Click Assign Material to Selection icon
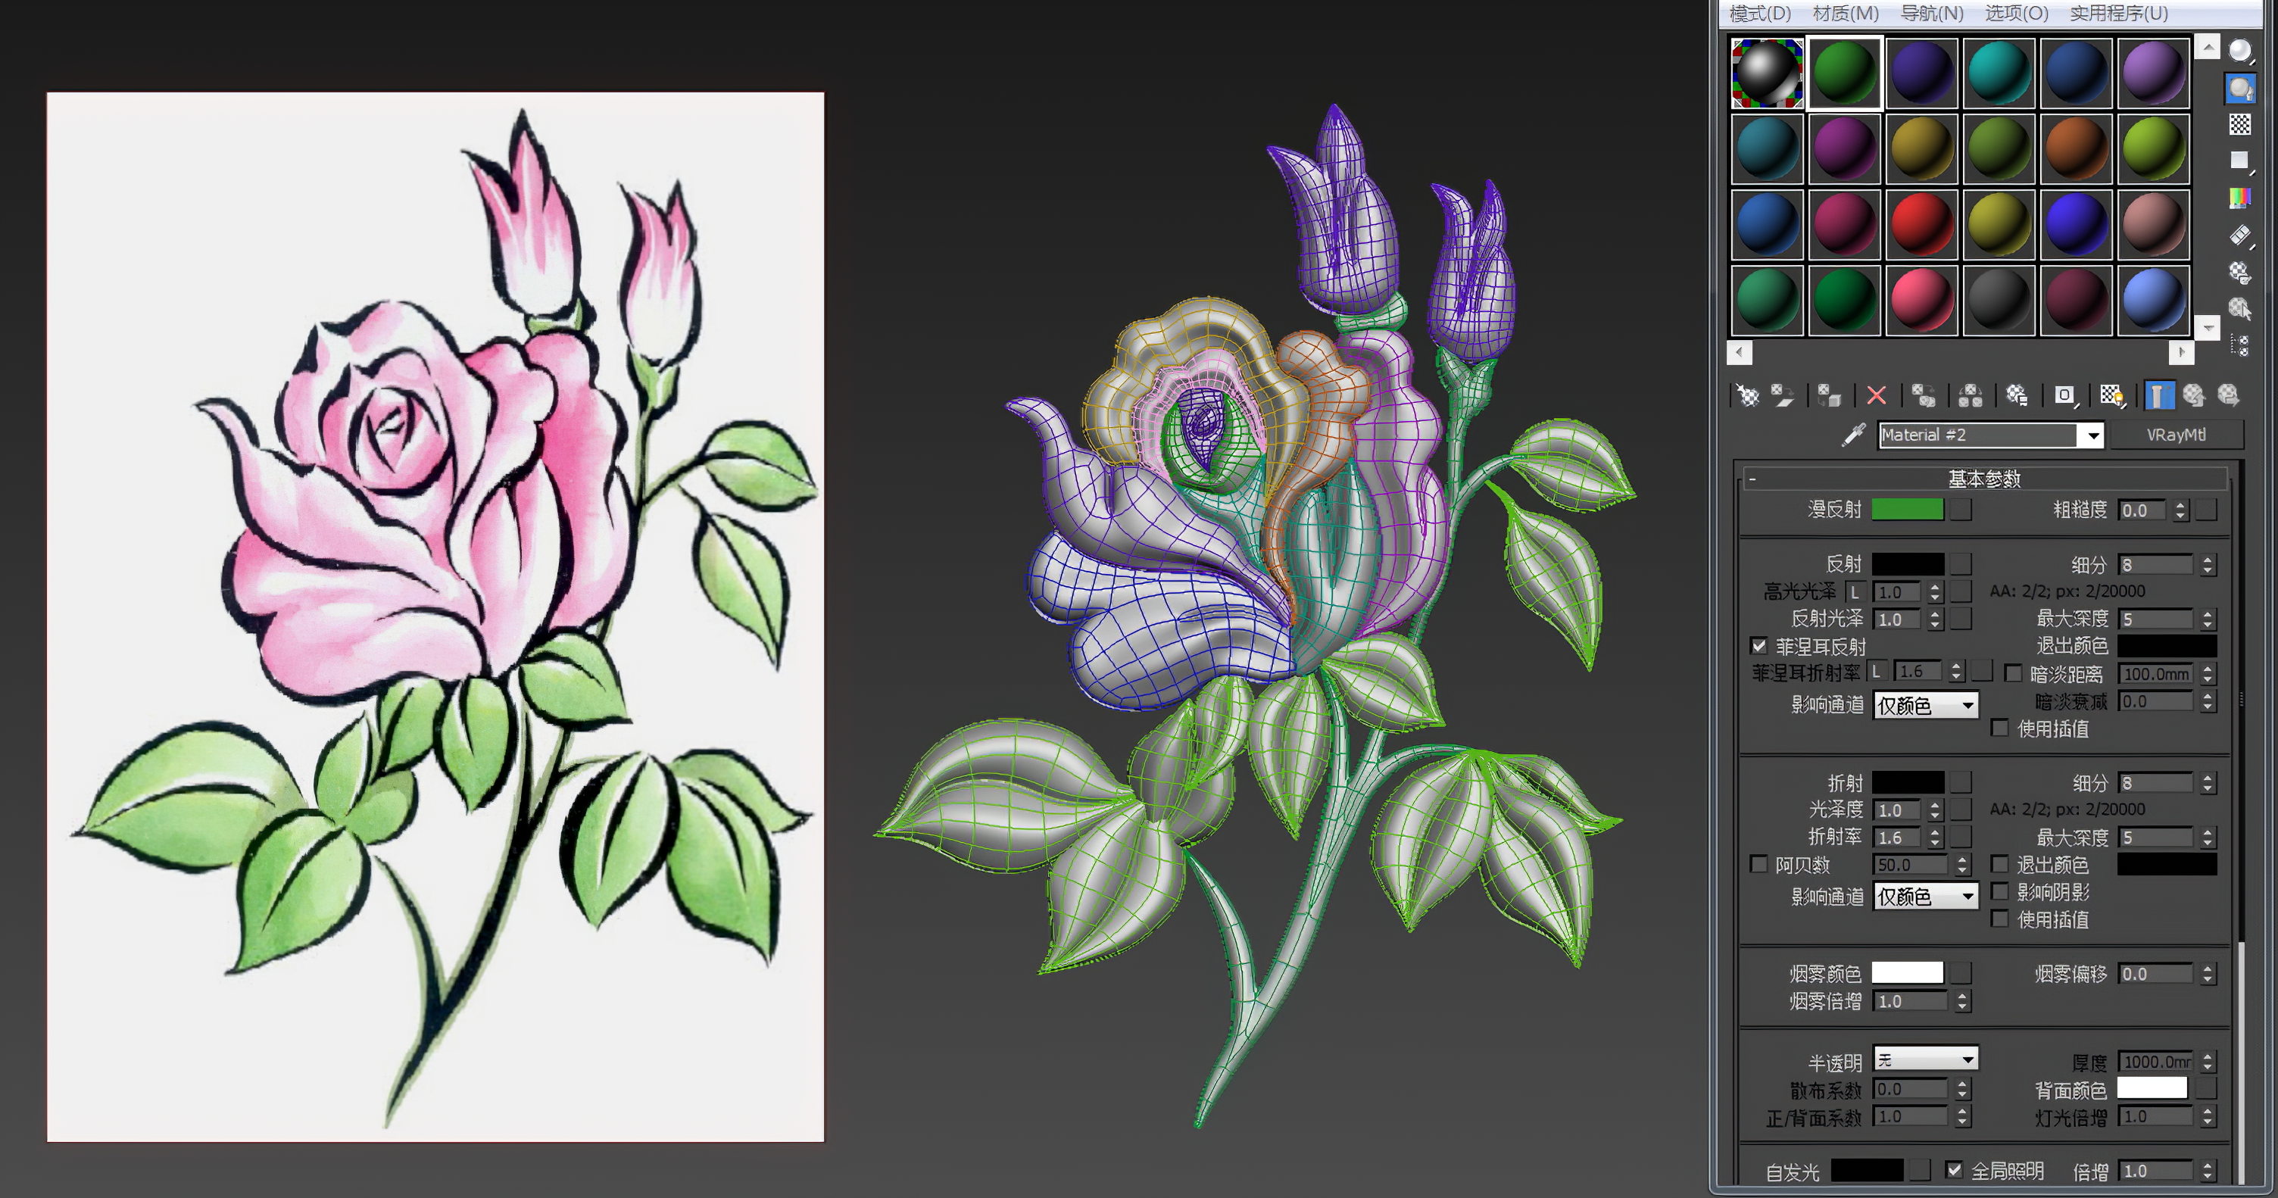The height and width of the screenshot is (1198, 2278). [1829, 395]
